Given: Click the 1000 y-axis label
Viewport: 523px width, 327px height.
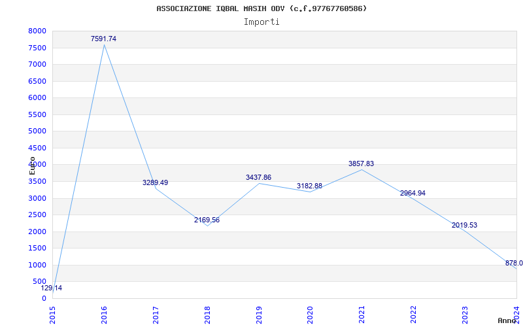Looking at the screenshot, I should point(37,265).
